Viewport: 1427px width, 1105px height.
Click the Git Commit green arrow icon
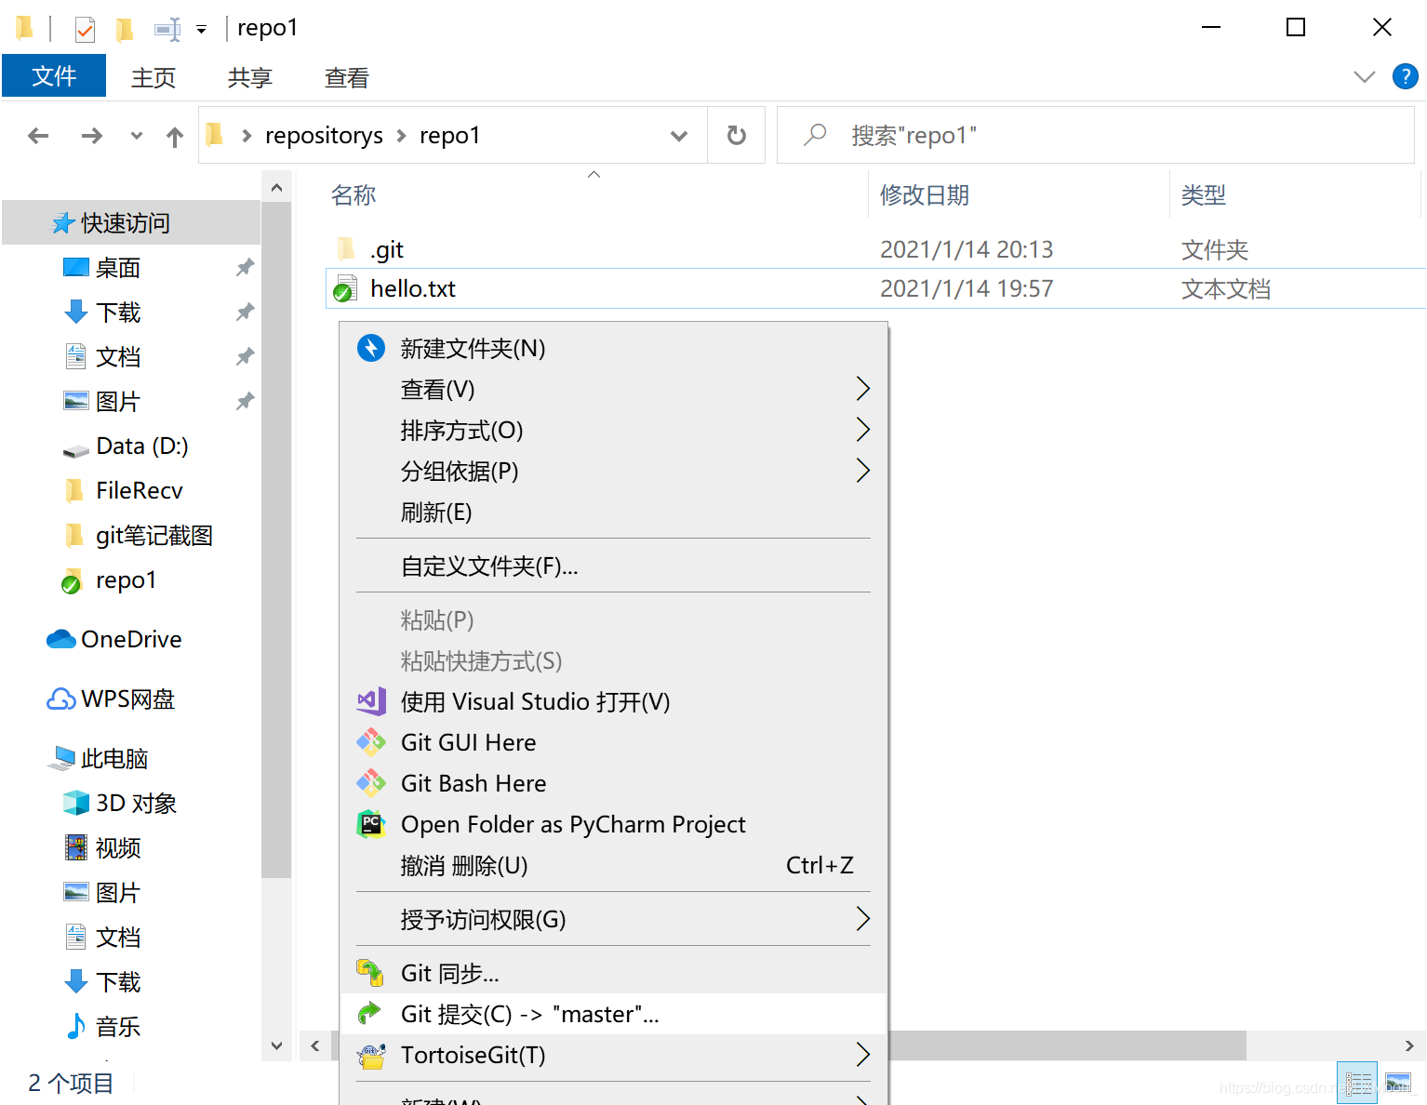370,1013
